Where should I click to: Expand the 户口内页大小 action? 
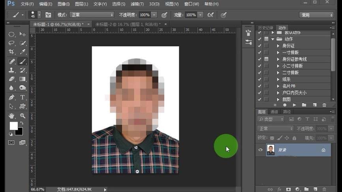278,93
